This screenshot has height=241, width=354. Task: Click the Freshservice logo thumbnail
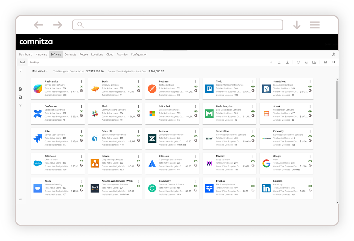pyautogui.click(x=38, y=89)
